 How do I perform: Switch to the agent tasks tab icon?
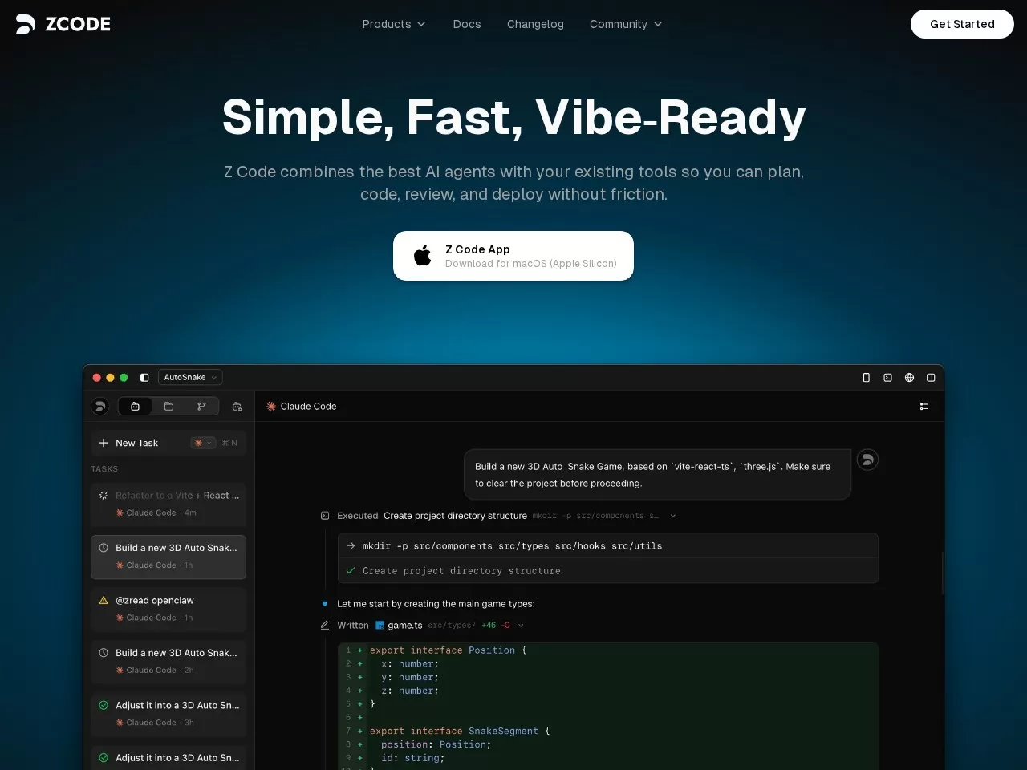(x=135, y=407)
